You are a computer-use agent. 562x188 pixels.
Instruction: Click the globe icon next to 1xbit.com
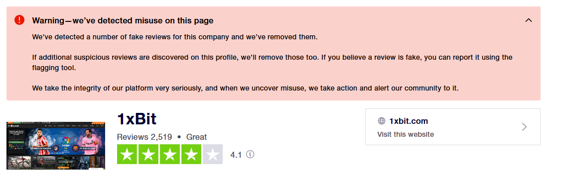(381, 121)
